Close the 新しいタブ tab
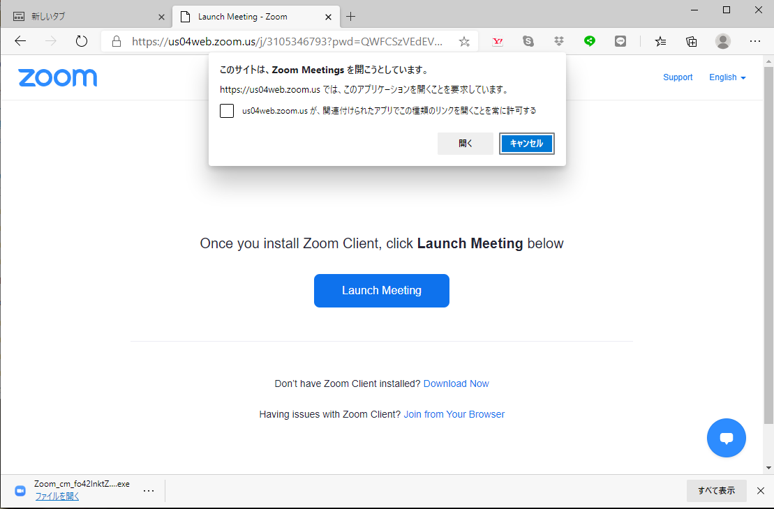The height and width of the screenshot is (509, 774). click(161, 17)
